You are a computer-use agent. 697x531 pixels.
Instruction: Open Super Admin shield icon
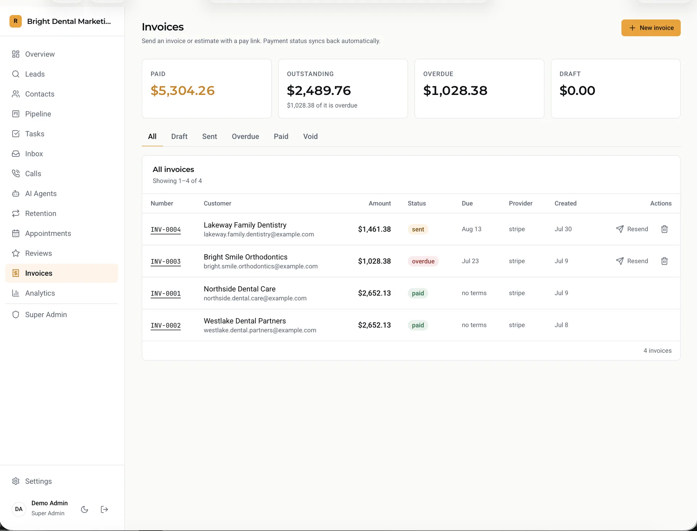[x=16, y=315]
